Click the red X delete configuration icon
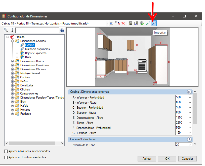205x166 pixels. (x=123, y=23)
